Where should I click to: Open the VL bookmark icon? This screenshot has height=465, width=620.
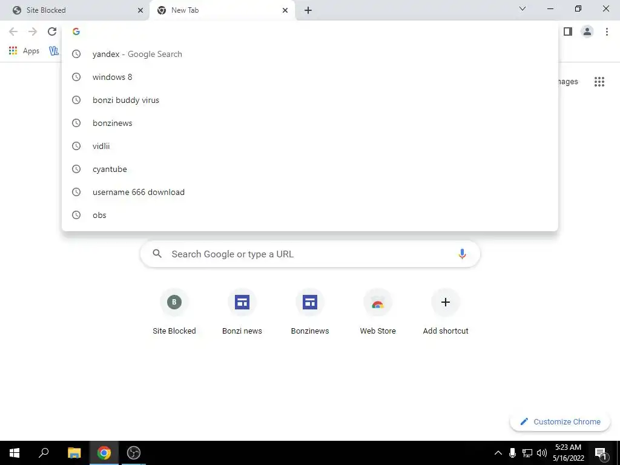[x=54, y=51]
